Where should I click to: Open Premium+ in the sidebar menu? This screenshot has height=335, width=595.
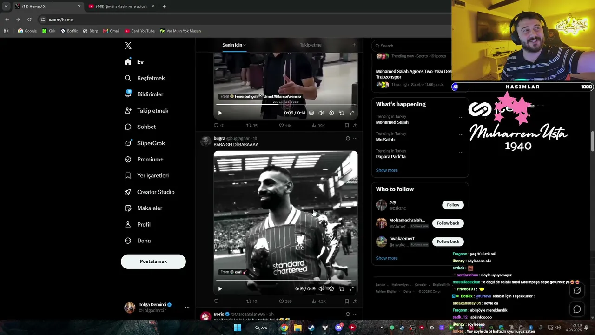tap(144, 159)
